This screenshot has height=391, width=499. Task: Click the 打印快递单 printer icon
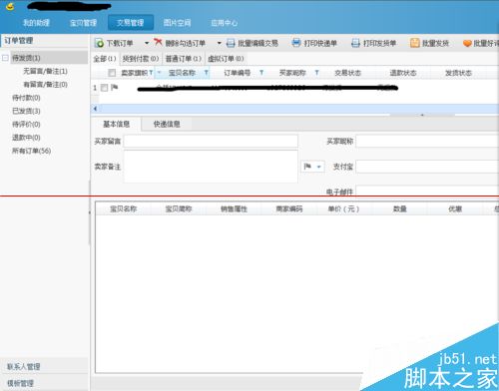tap(296, 43)
